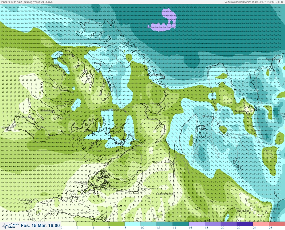Viewport: 285px width, 230px height.
Task: Click the legend value '26'
Action: click(x=270, y=228)
